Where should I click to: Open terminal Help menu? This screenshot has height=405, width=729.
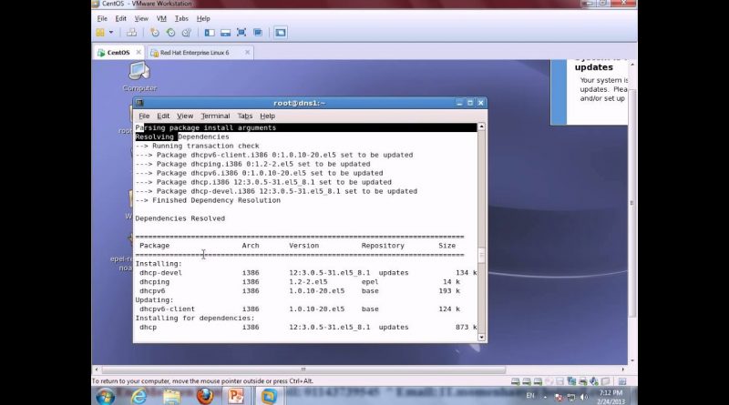267,116
